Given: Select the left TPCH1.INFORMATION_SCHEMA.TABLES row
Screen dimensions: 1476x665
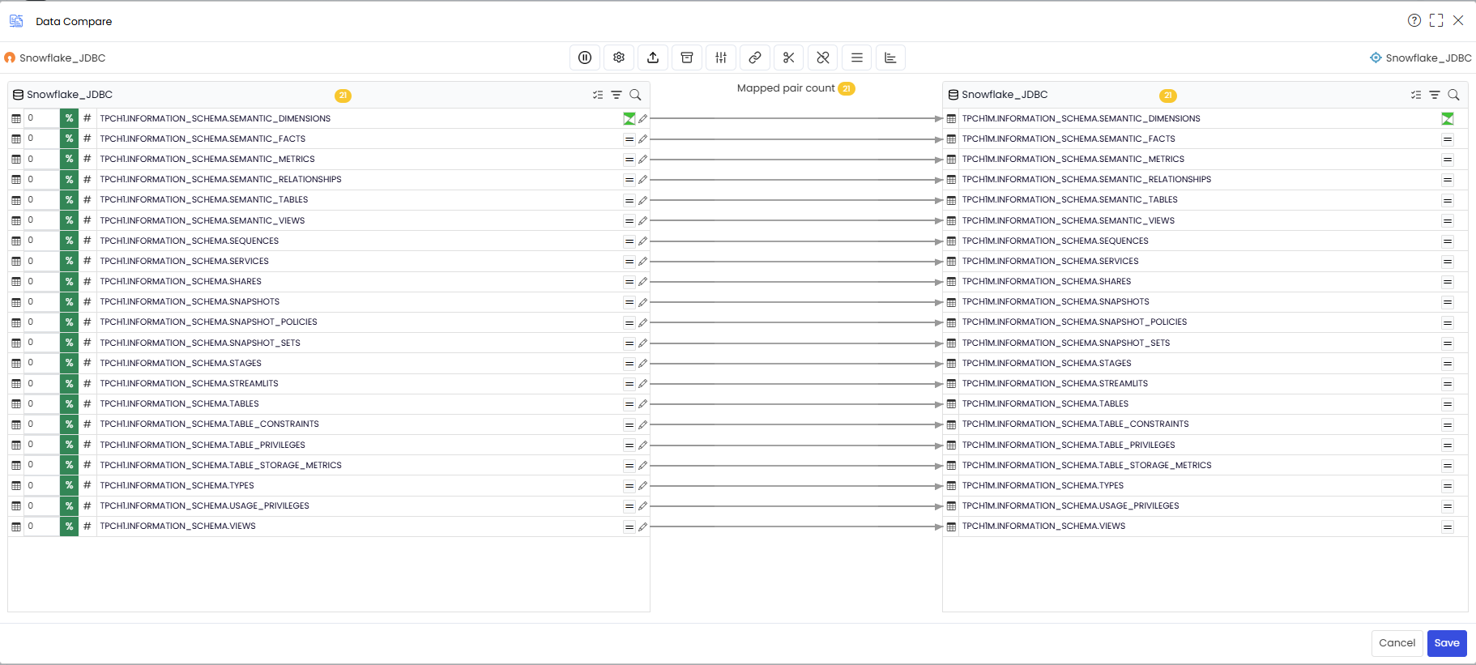Looking at the screenshot, I should [x=329, y=403].
